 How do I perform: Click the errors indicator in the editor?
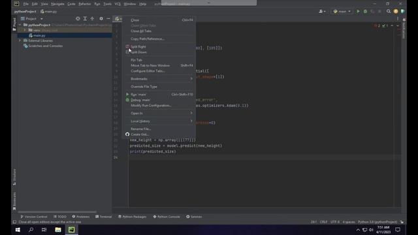click(377, 26)
